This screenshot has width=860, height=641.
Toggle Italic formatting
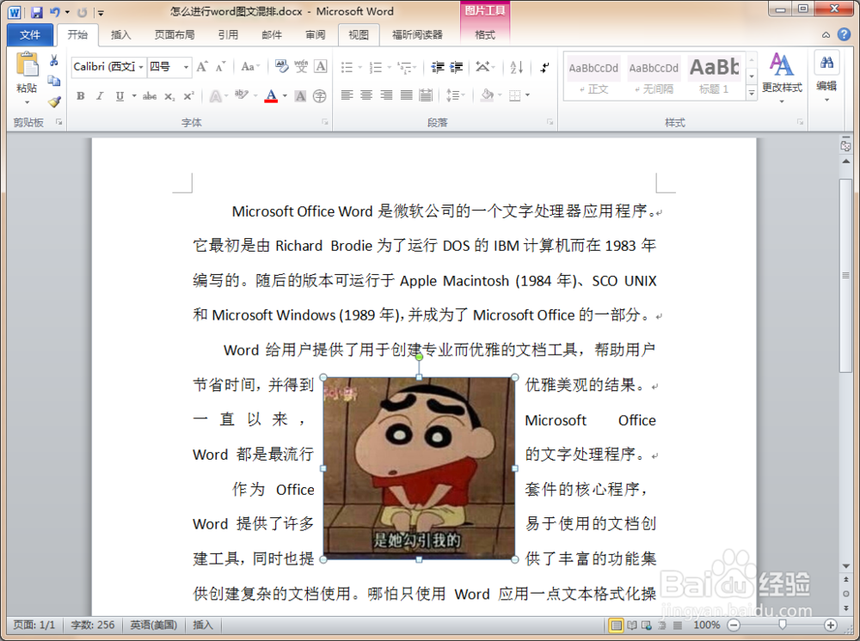tap(99, 96)
